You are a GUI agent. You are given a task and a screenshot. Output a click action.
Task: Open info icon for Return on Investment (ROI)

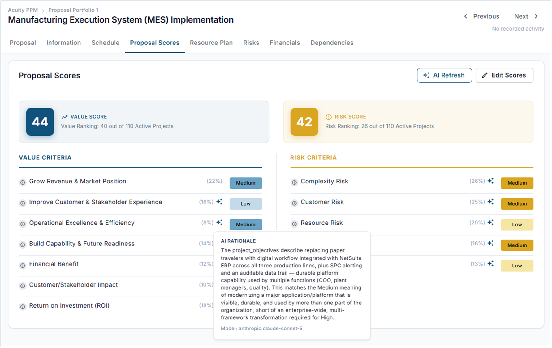tap(23, 307)
